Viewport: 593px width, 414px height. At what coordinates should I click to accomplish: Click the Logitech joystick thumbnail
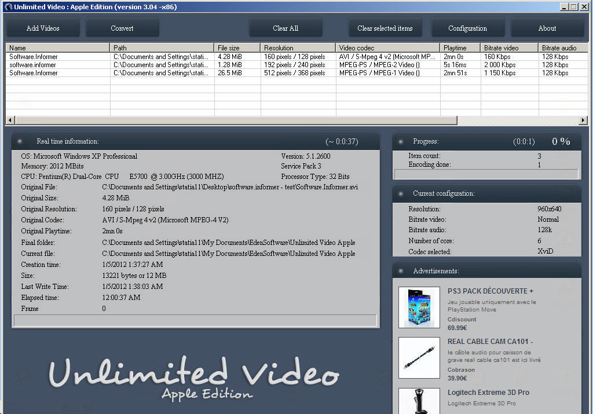419,401
